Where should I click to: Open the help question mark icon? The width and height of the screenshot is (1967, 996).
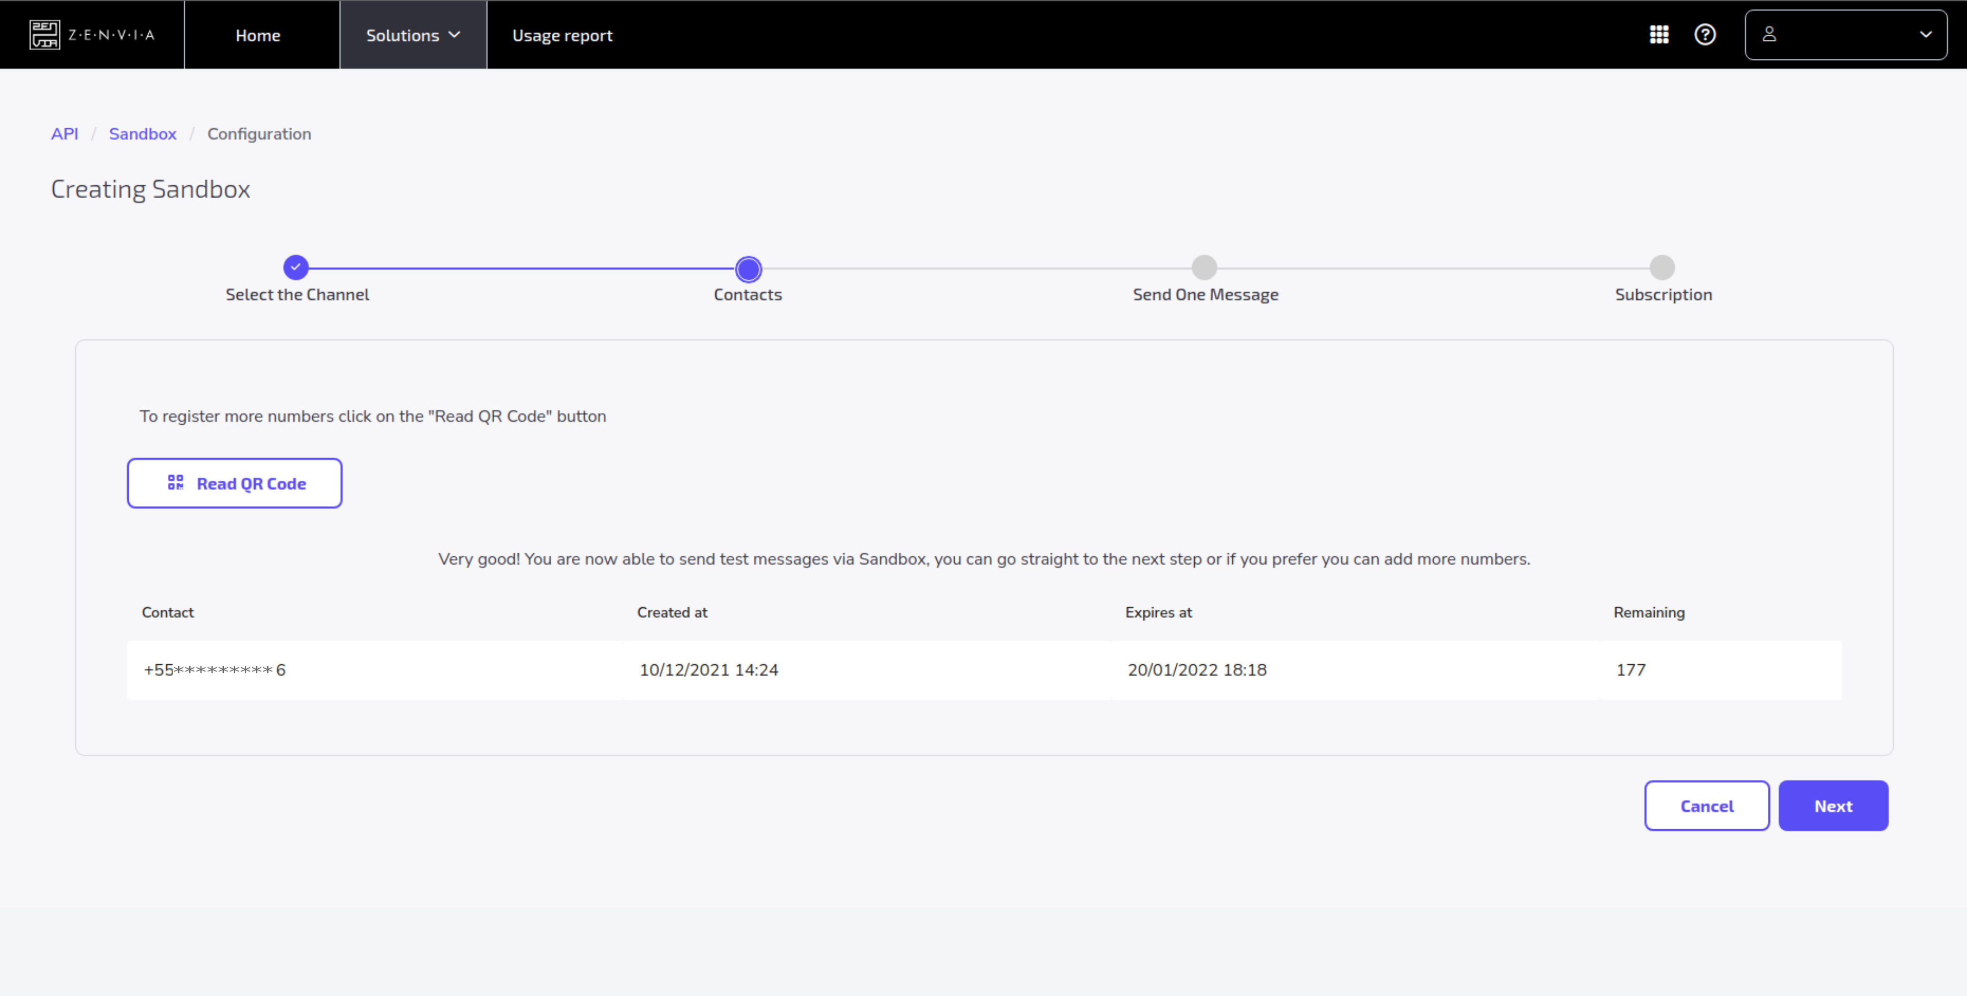1705,35
